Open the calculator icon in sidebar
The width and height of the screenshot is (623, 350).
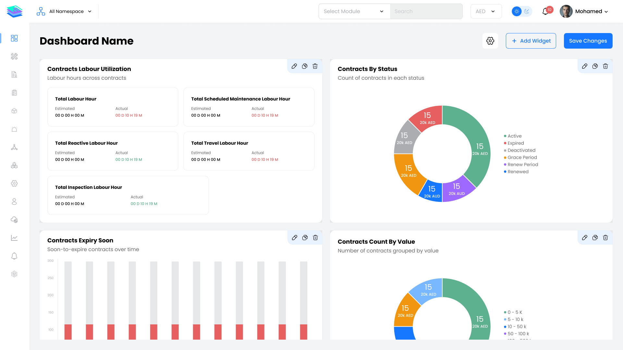pos(14,93)
